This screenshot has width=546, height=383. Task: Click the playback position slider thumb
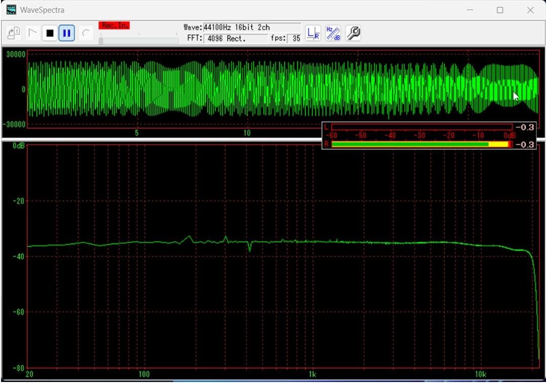[x=101, y=41]
